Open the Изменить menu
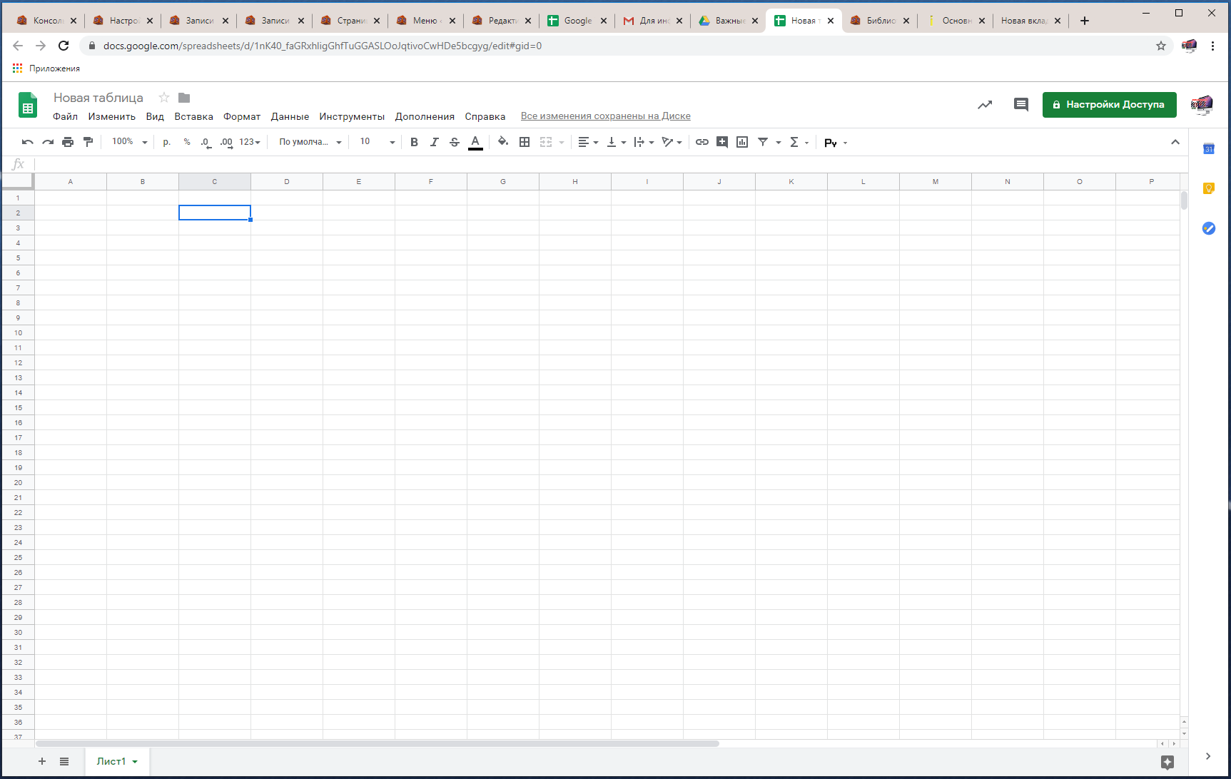This screenshot has height=779, width=1231. click(x=112, y=116)
